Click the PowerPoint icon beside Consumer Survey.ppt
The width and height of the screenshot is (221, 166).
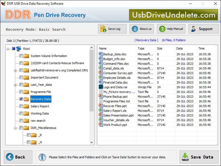pyautogui.click(x=101, y=73)
